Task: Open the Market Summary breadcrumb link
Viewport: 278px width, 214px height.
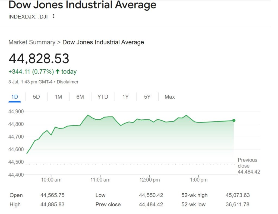Action: pos(31,42)
